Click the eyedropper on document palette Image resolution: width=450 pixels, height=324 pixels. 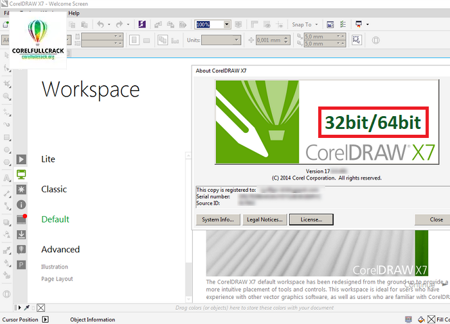[27, 308]
